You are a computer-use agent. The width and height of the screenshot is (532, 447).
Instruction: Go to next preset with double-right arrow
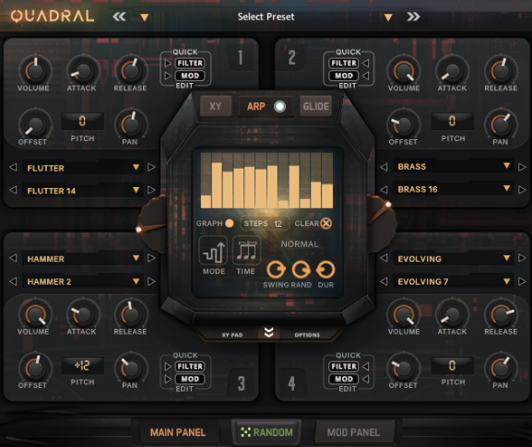point(413,17)
